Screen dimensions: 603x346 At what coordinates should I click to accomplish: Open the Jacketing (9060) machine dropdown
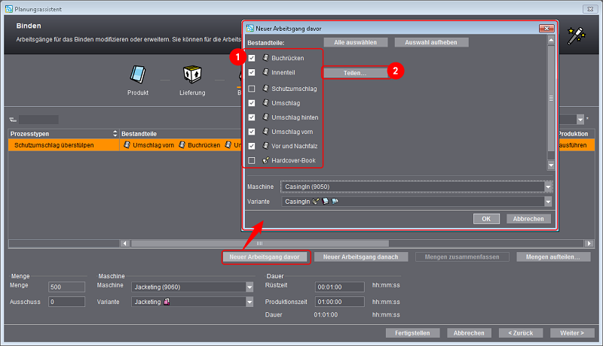pyautogui.click(x=249, y=287)
